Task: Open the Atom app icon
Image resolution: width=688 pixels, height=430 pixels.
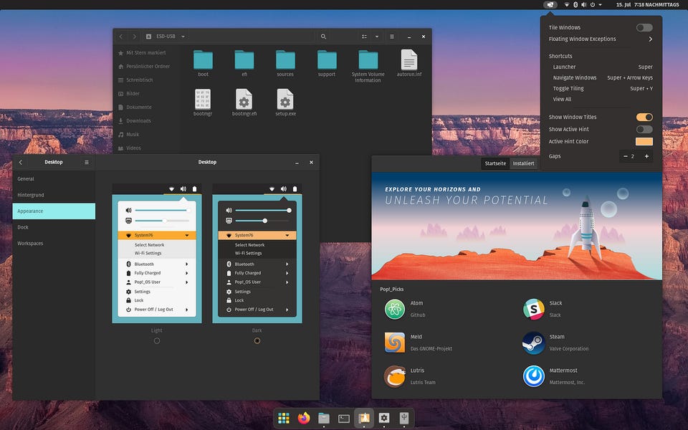Action: click(x=395, y=309)
